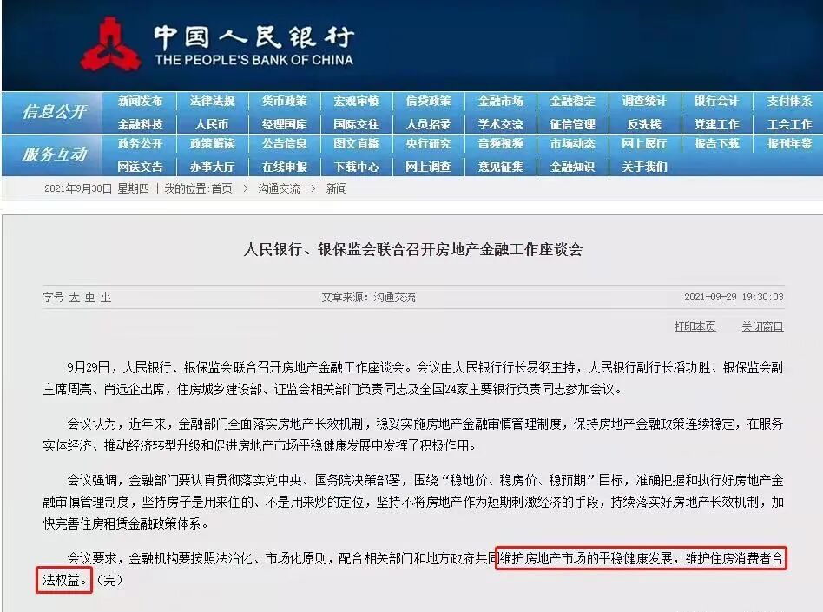Select the 信息公开 section header
Screen dimensions: 823x612
point(54,111)
